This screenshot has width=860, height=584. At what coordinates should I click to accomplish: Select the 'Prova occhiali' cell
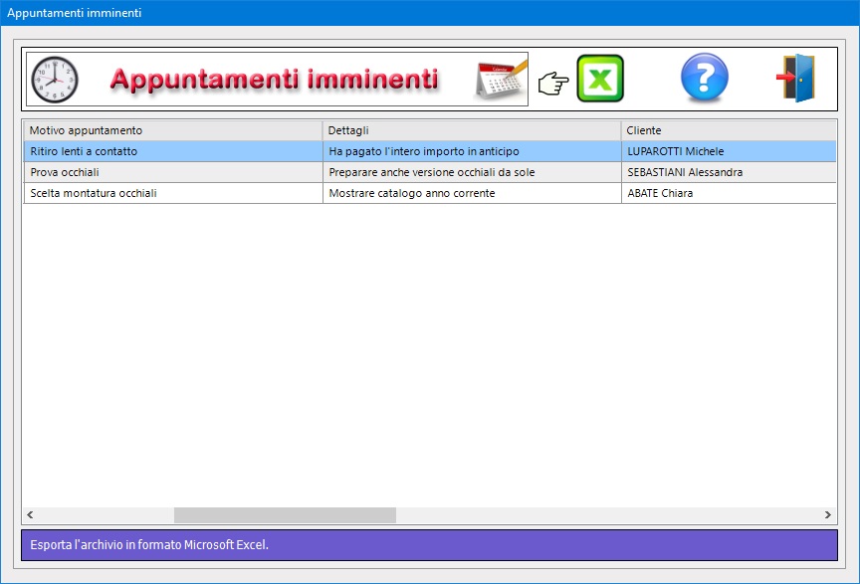pos(173,172)
